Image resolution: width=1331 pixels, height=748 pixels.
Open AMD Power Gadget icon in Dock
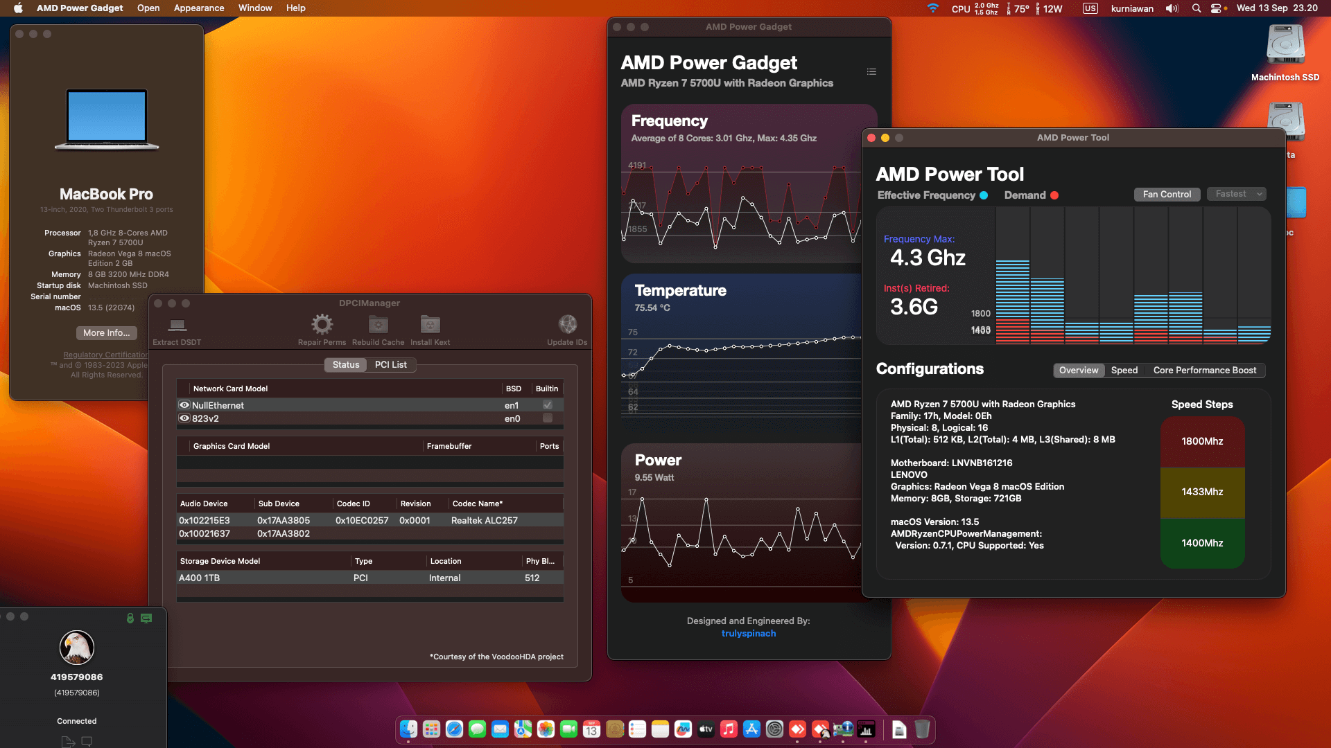[866, 729]
